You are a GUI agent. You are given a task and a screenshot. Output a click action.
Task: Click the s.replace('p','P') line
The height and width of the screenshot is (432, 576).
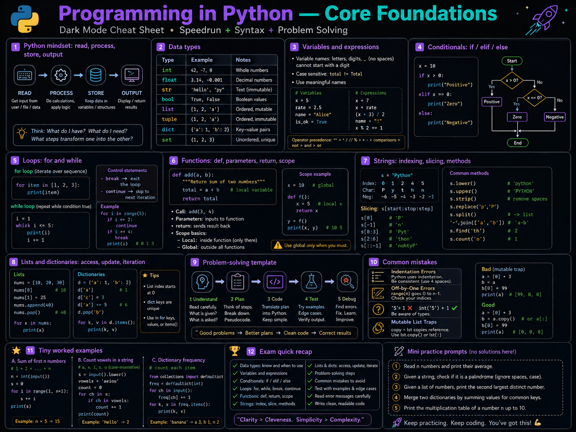(474, 206)
